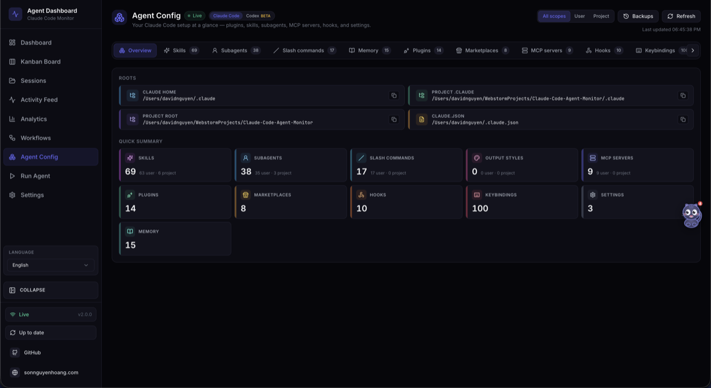Viewport: 711px width, 388px height.
Task: Open Settings in the sidebar
Action: pyautogui.click(x=50, y=195)
